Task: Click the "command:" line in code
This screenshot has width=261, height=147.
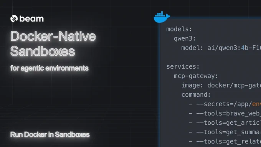Action: (x=196, y=95)
